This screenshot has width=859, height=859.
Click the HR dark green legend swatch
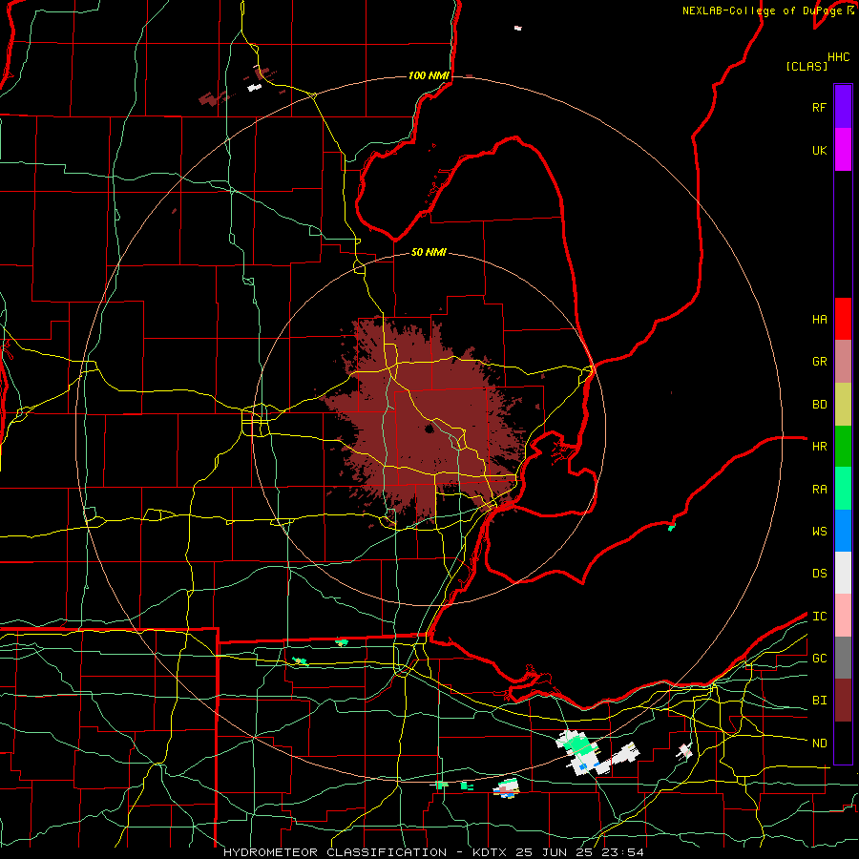[x=843, y=447]
